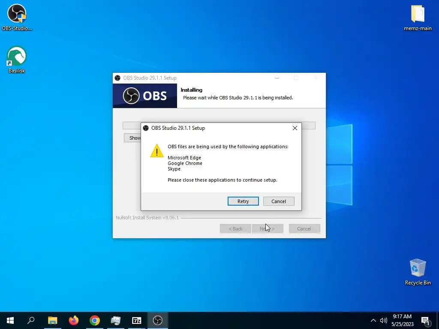Viewport: 439px width, 329px height.
Task: Click 'Nullsoft Install System v3.06.1' text
Action: (147, 218)
